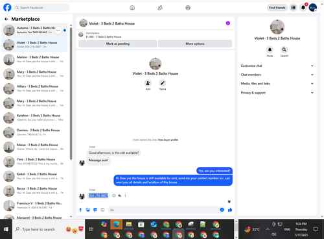Reply to Violet's phone number message

(120, 195)
